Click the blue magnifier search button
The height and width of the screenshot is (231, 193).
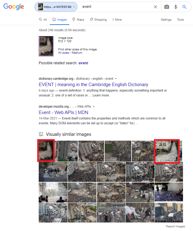tap(184, 7)
